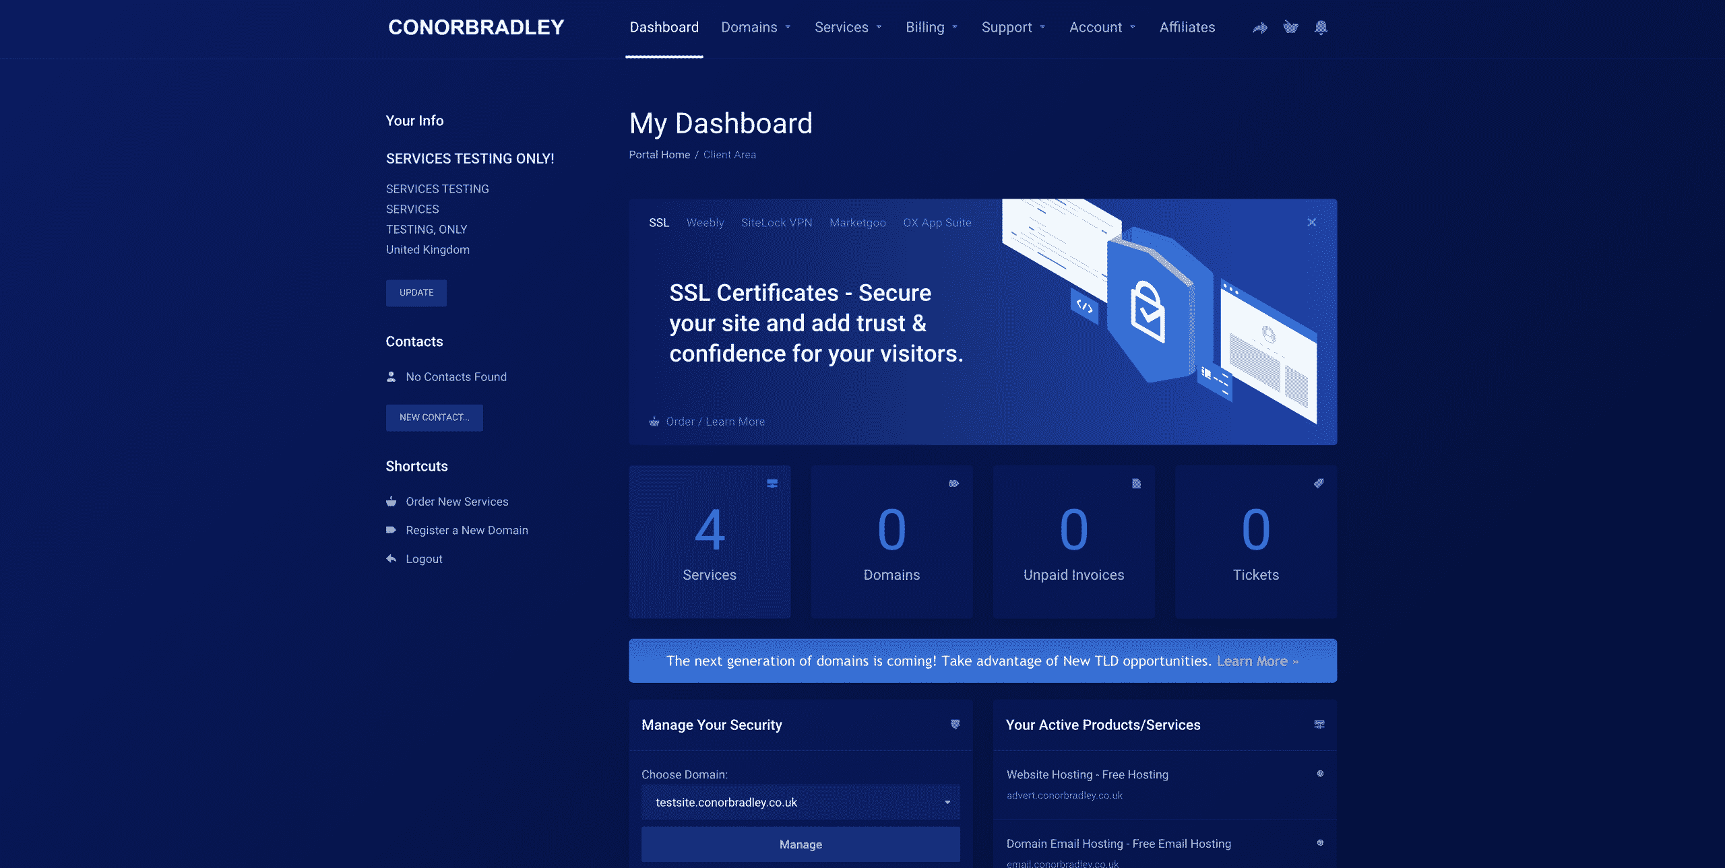This screenshot has height=868, width=1725.
Task: Go to the Affiliates menu item
Action: tap(1187, 28)
